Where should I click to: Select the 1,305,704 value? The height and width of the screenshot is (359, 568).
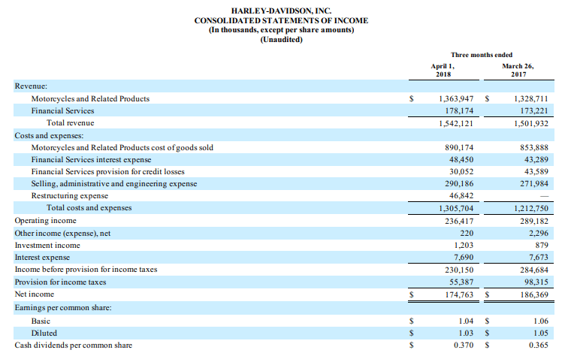coord(456,208)
